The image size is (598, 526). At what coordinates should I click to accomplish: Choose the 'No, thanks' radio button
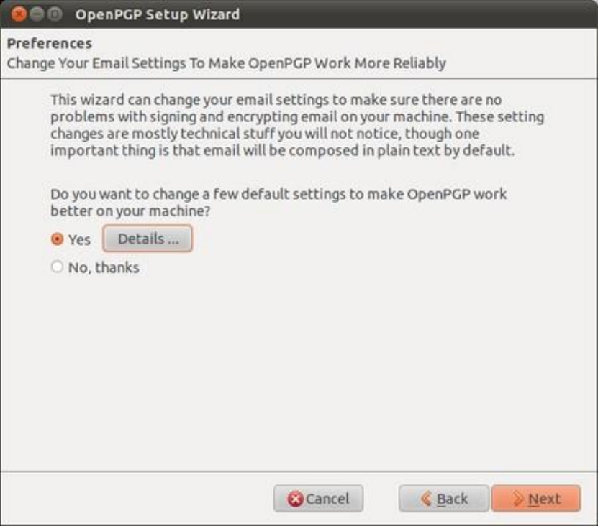[57, 267]
